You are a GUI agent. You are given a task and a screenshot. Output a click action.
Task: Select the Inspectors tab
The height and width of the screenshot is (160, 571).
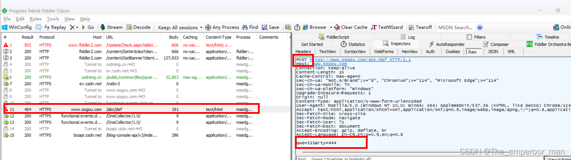click(396, 44)
